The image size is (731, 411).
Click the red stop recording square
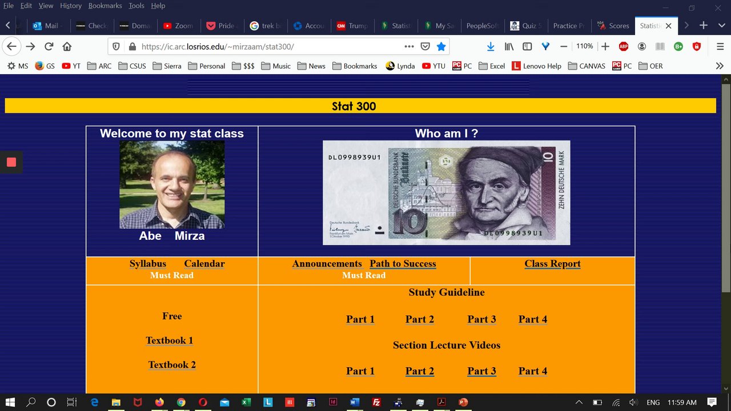click(x=11, y=162)
